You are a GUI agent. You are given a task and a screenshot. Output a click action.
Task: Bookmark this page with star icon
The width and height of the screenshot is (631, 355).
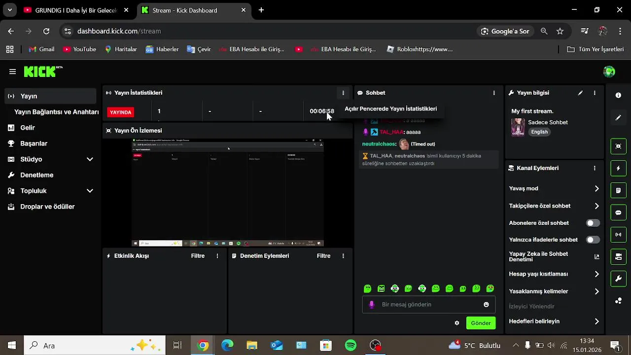(x=560, y=31)
